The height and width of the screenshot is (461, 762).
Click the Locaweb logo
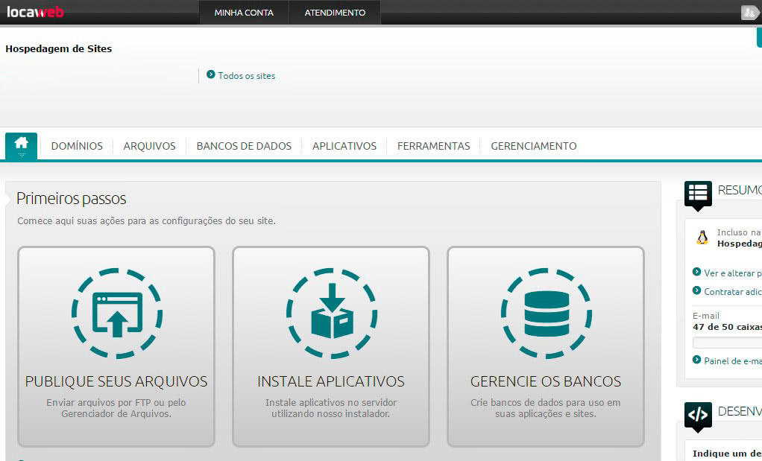[x=35, y=12]
